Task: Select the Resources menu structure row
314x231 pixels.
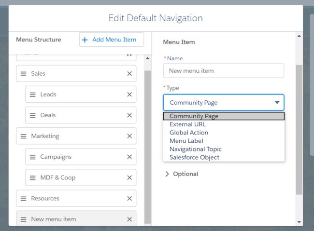Action: click(76, 198)
